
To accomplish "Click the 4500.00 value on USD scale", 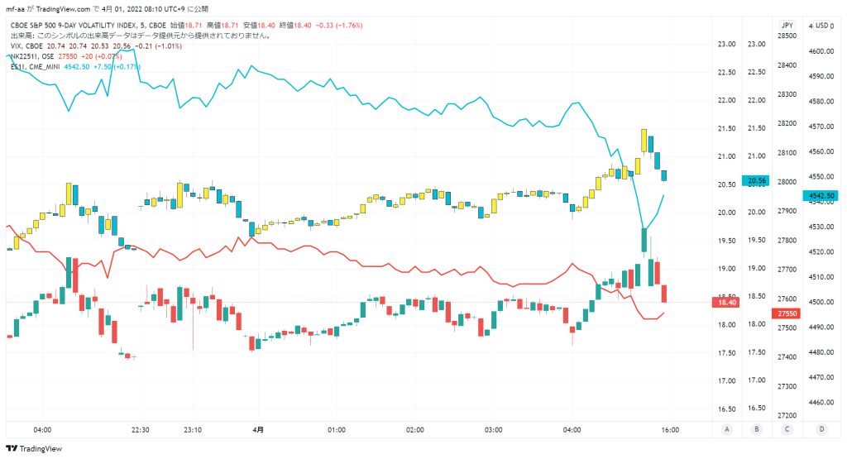I will 821,302.
